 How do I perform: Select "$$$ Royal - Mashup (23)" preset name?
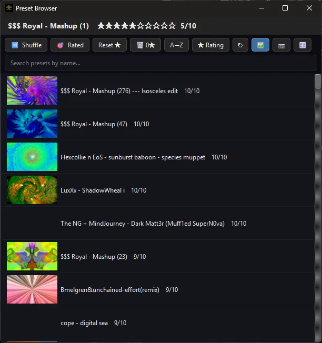(x=94, y=257)
